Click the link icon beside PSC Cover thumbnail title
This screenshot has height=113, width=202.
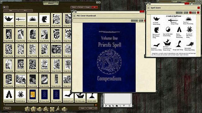point(74,16)
